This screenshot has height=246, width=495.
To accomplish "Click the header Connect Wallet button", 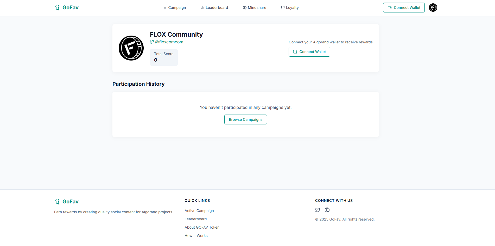I will [x=404, y=8].
